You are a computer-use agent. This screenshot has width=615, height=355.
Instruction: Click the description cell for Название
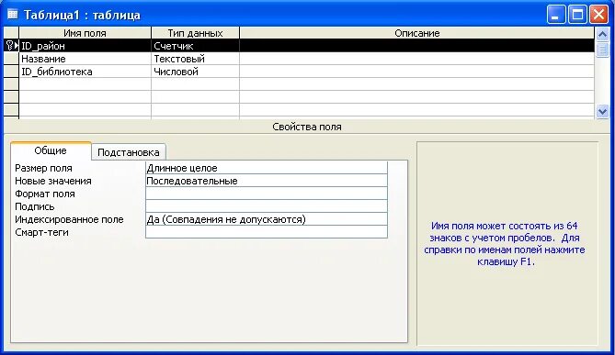coord(417,59)
